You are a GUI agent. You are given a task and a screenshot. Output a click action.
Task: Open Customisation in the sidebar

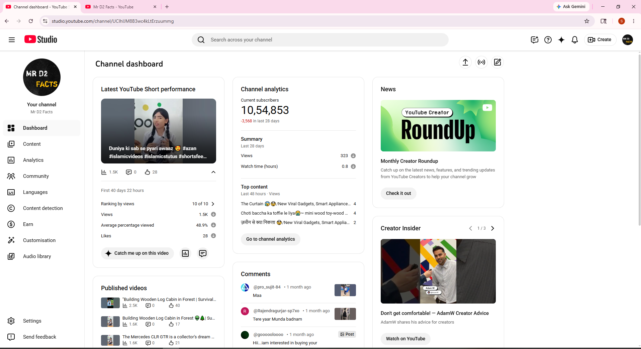click(x=42, y=240)
